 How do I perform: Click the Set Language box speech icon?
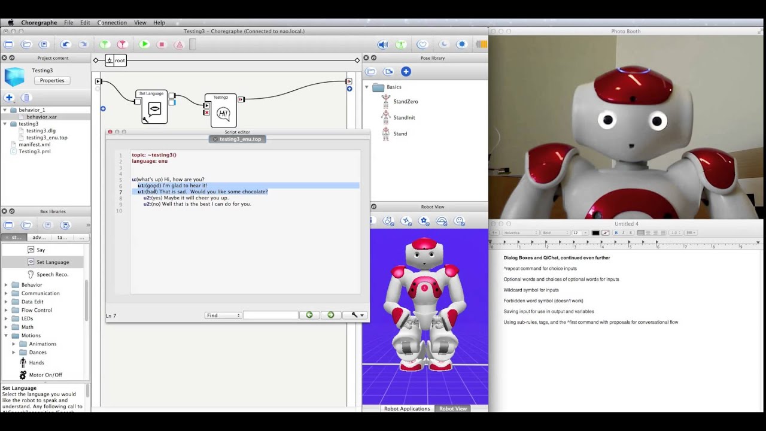154,109
